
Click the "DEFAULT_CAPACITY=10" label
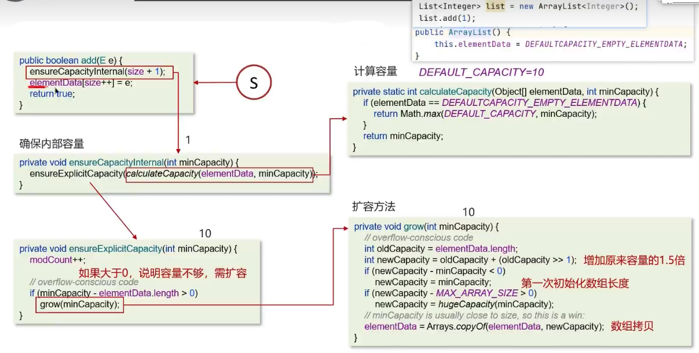481,72
